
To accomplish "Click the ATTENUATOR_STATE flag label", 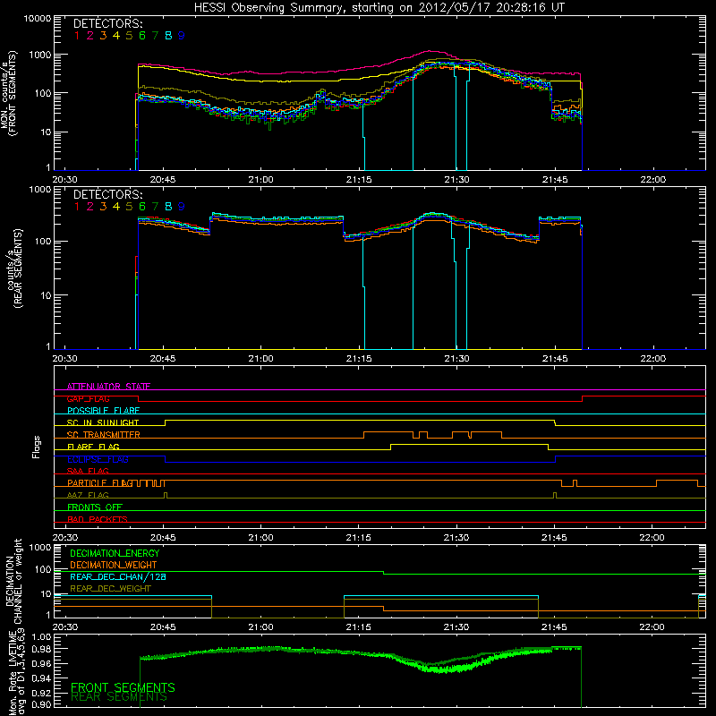I will (108, 387).
